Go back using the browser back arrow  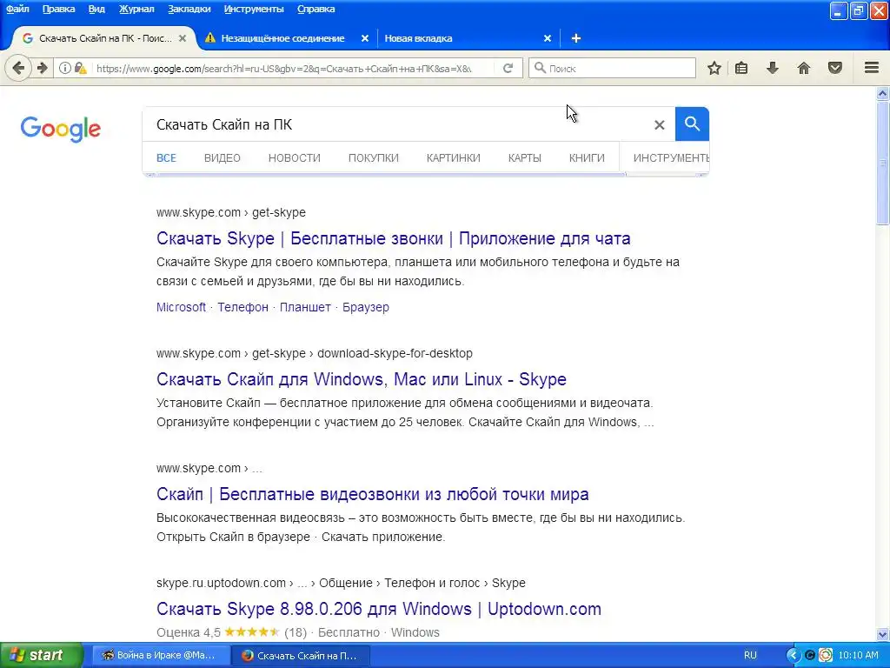(x=17, y=68)
